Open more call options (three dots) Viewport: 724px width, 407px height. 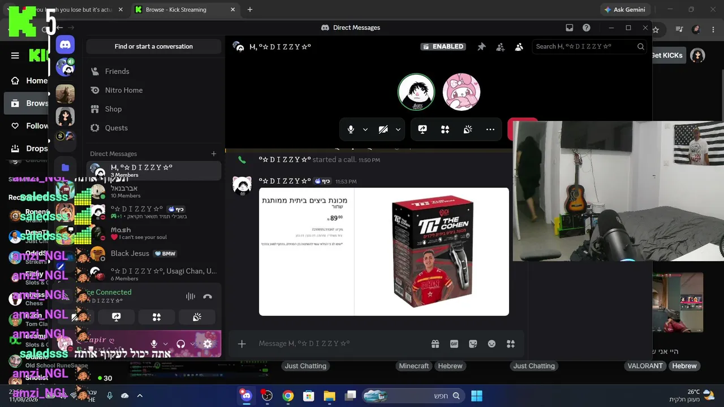(490, 129)
